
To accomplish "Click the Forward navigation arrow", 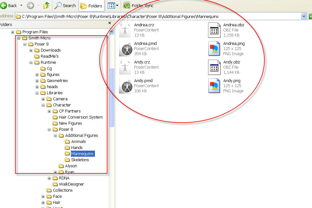I will [30, 5].
